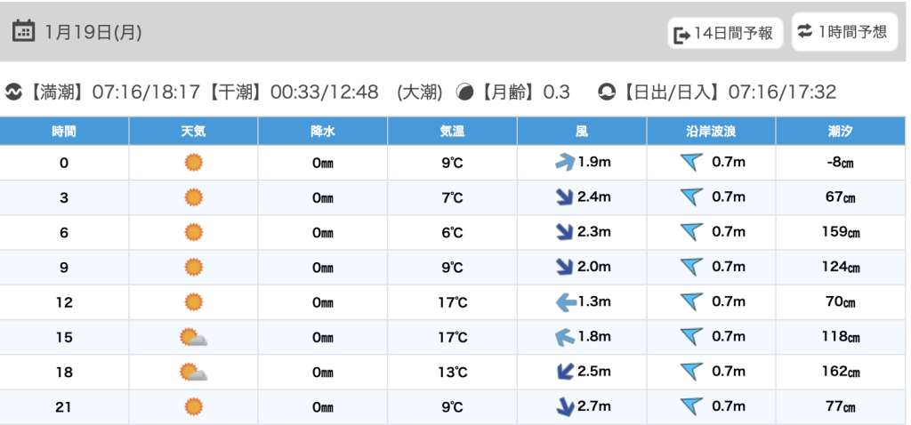Click the left-pointing wind arrow at hour 12
This screenshot has height=425, width=911.
coord(565,302)
